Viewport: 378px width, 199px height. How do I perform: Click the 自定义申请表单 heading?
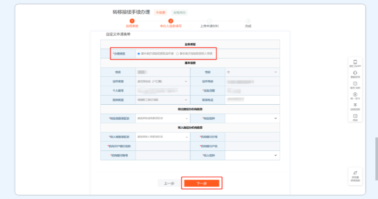pyautogui.click(x=118, y=34)
